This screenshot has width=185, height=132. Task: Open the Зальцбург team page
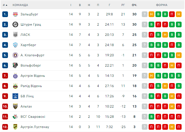click(29, 14)
